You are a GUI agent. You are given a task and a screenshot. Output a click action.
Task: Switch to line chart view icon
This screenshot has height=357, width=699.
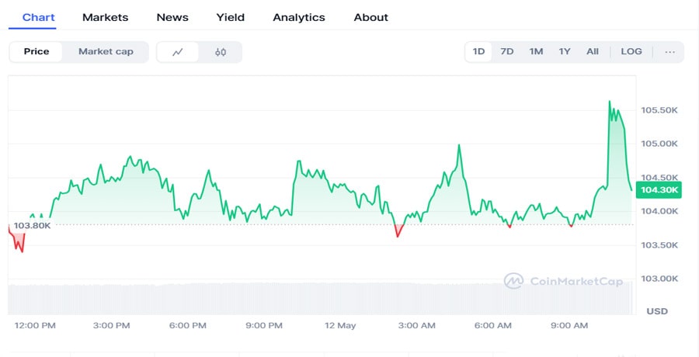pos(178,52)
